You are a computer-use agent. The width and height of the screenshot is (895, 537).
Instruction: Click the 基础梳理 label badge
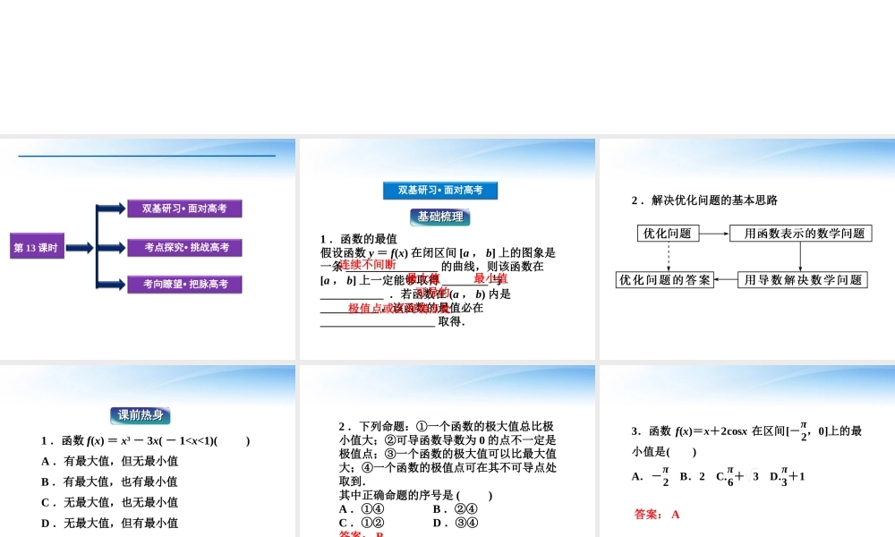(440, 217)
